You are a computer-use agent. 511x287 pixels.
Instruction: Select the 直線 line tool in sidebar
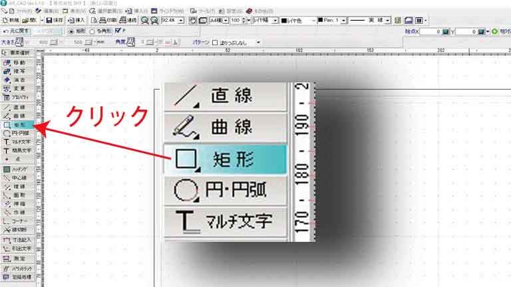(x=17, y=108)
